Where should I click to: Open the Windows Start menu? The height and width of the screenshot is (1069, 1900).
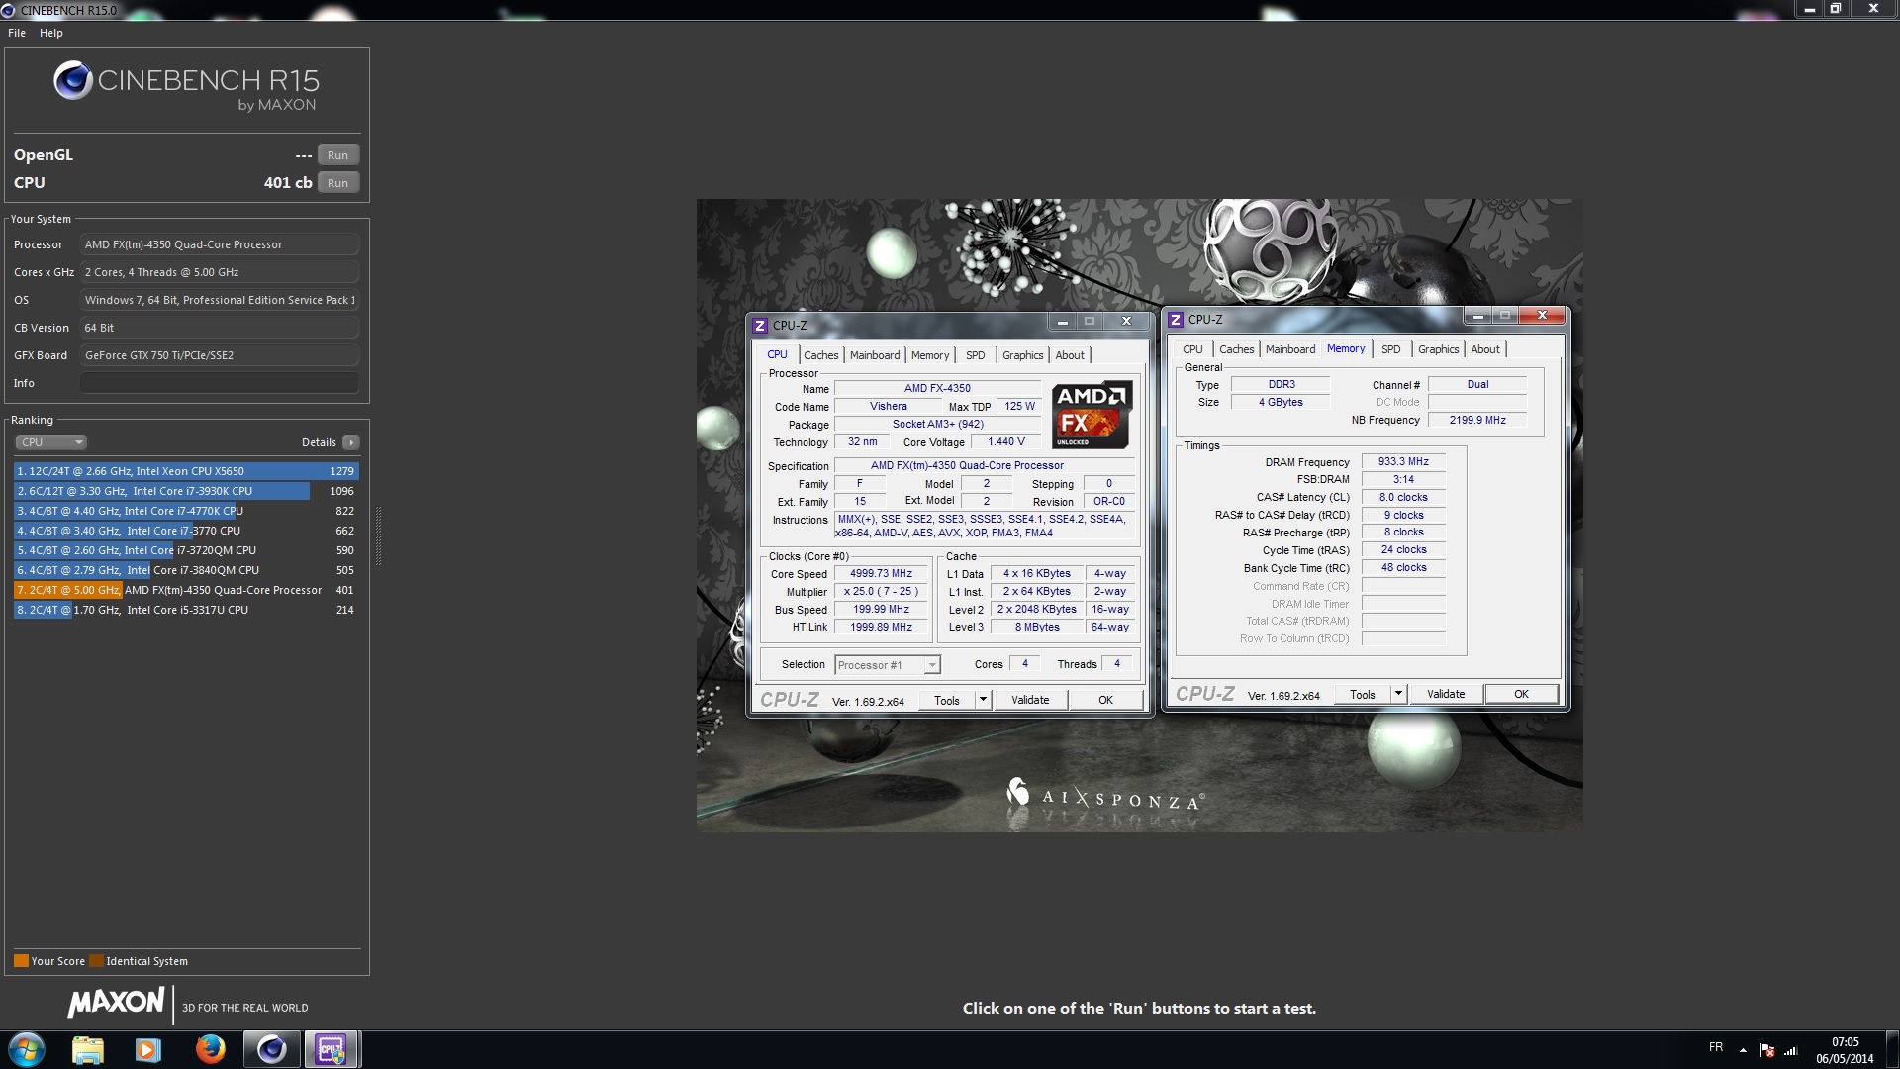click(27, 1049)
